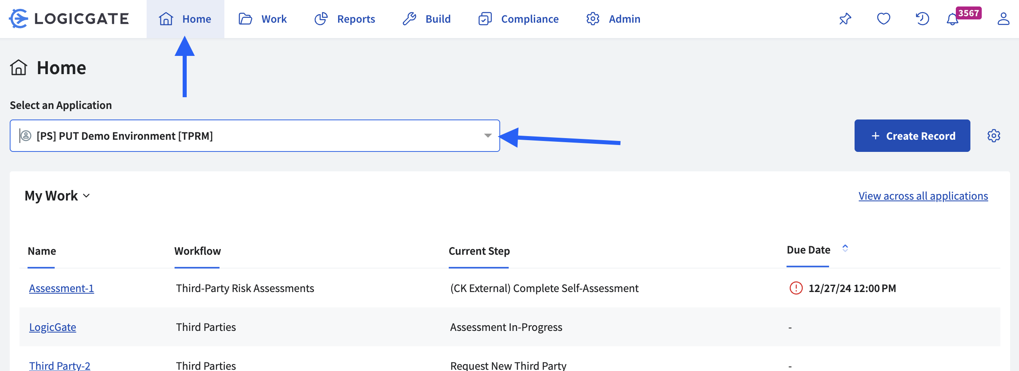Open the Compliance menu
The height and width of the screenshot is (371, 1019).
pyautogui.click(x=518, y=19)
